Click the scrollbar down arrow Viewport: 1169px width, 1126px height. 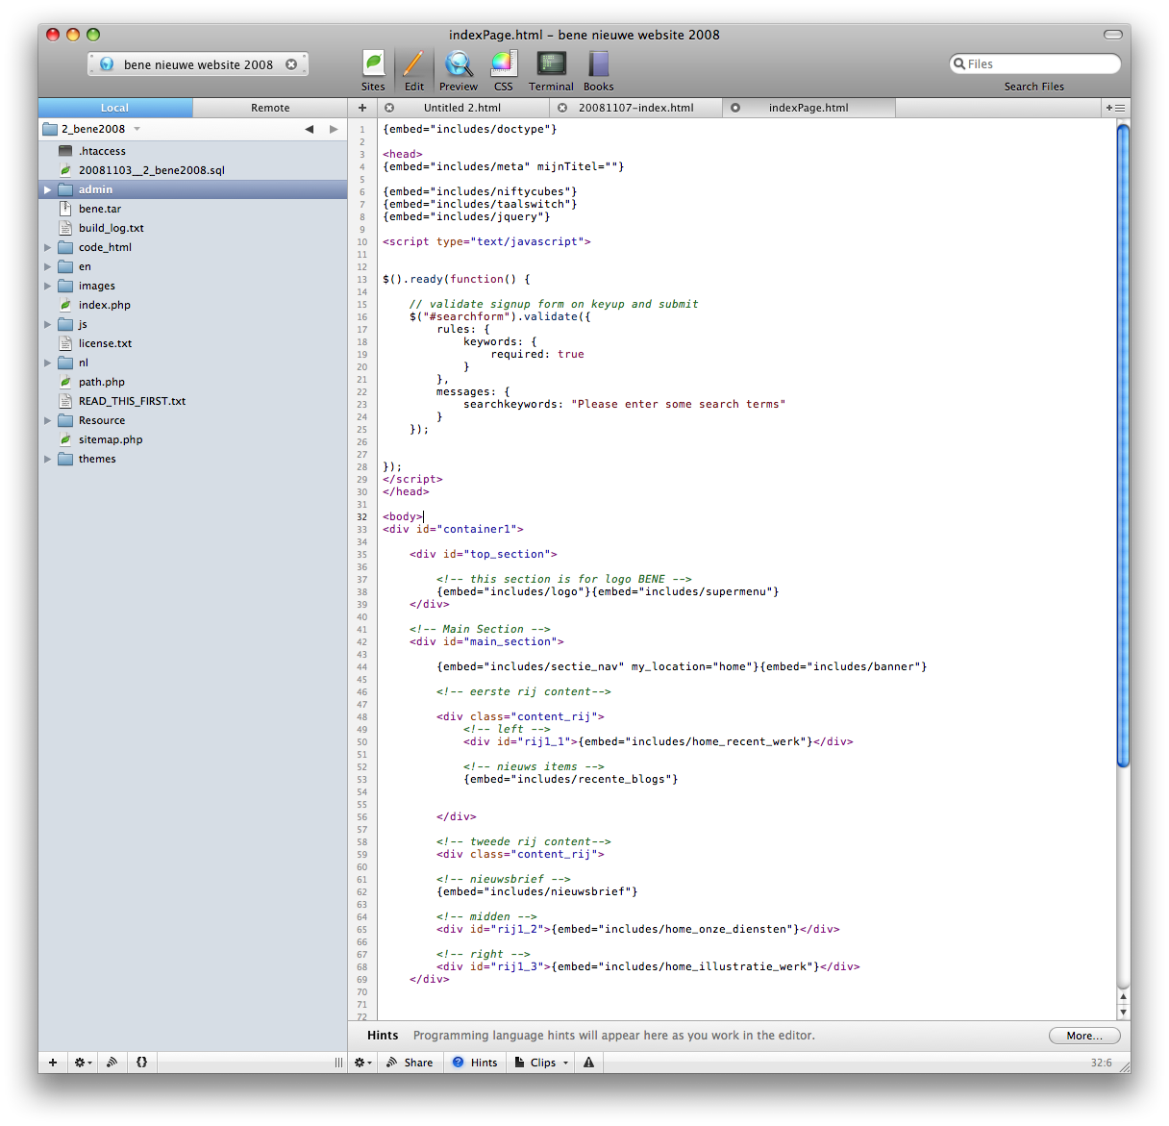click(1123, 1012)
